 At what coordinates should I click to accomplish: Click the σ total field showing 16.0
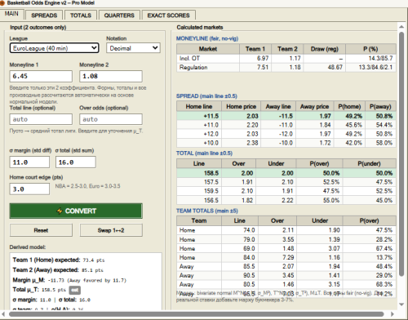pyautogui.click(x=76, y=162)
